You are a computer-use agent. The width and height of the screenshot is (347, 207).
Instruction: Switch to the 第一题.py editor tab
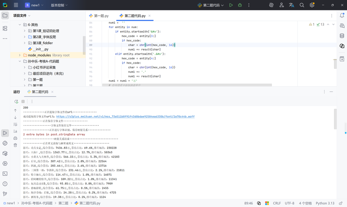click(x=99, y=16)
